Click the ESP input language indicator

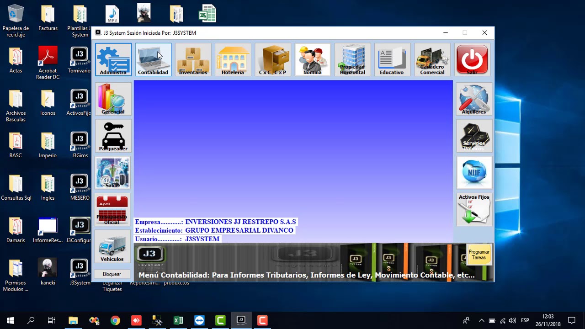coord(525,320)
